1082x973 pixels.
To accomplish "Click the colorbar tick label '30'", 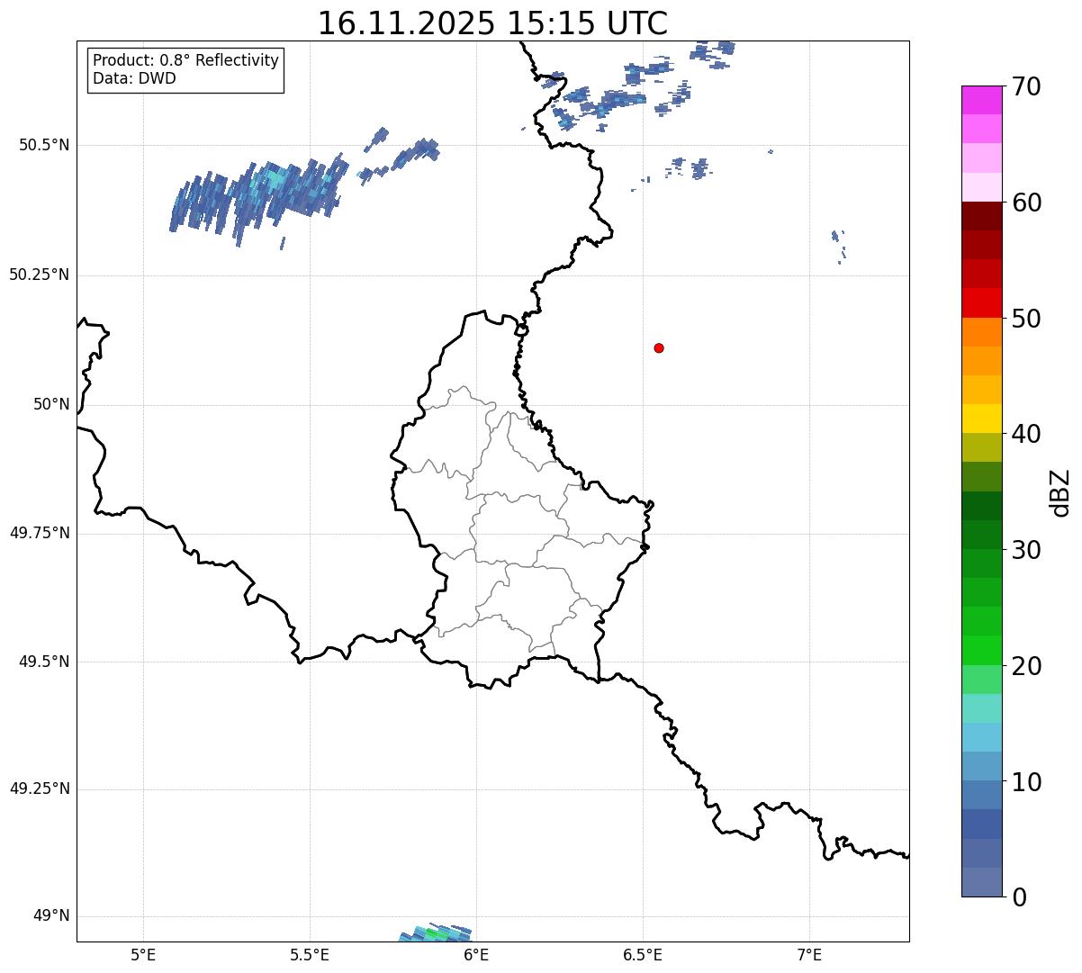I will pyautogui.click(x=1026, y=550).
